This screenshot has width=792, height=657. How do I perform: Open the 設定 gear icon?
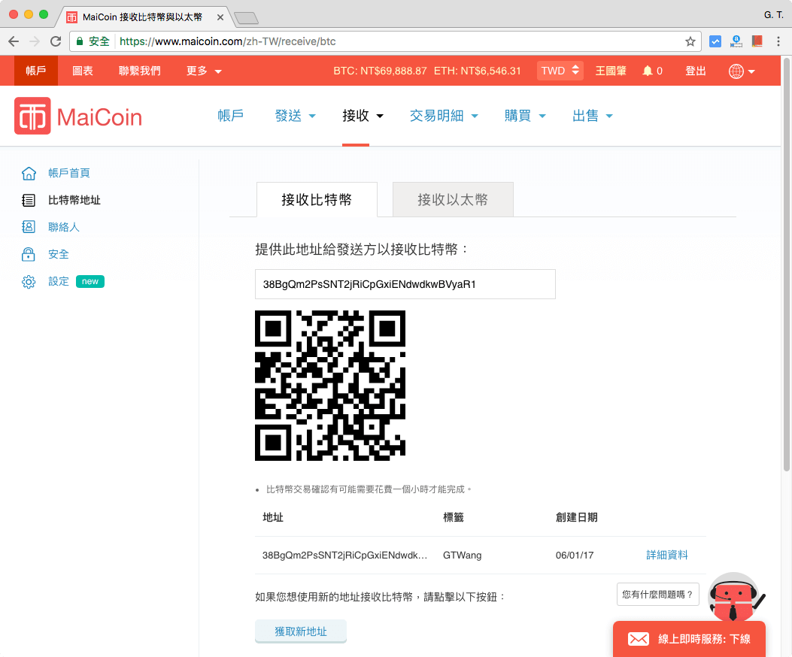(x=29, y=281)
